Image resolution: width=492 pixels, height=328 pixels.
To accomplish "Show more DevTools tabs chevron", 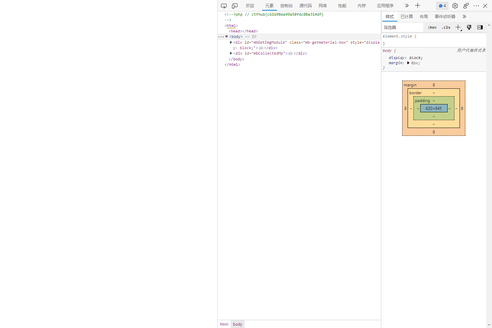I will [x=407, y=5].
